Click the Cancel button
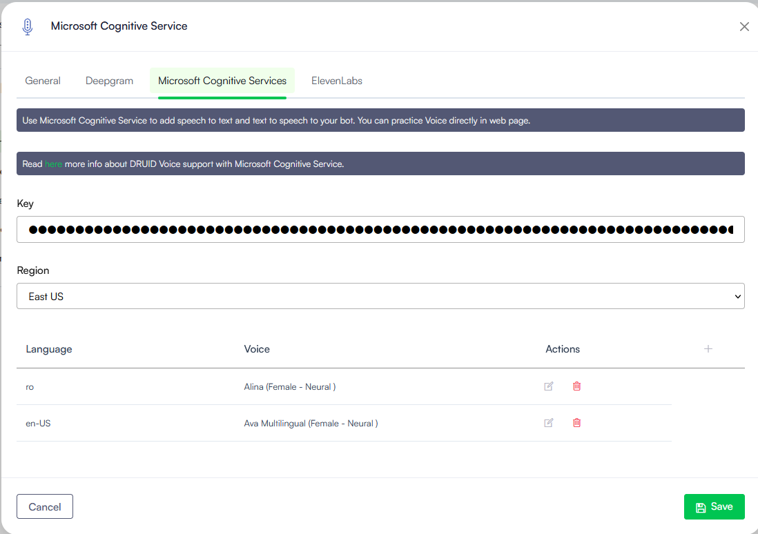This screenshot has height=534, width=758. [45, 506]
